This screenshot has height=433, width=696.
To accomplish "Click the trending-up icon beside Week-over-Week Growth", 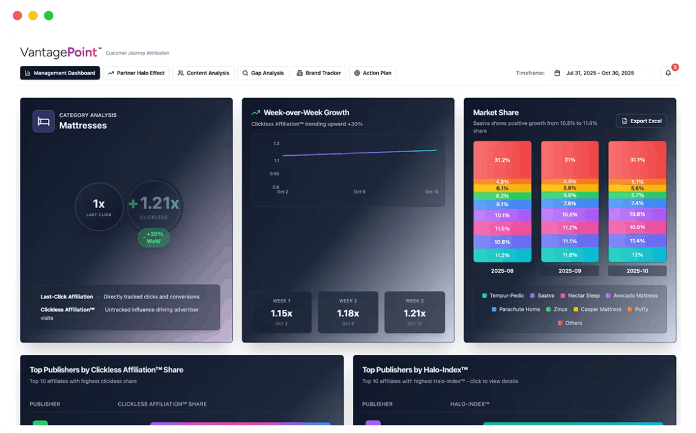I will 256,113.
